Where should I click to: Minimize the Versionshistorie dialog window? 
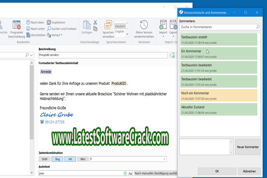(234, 13)
